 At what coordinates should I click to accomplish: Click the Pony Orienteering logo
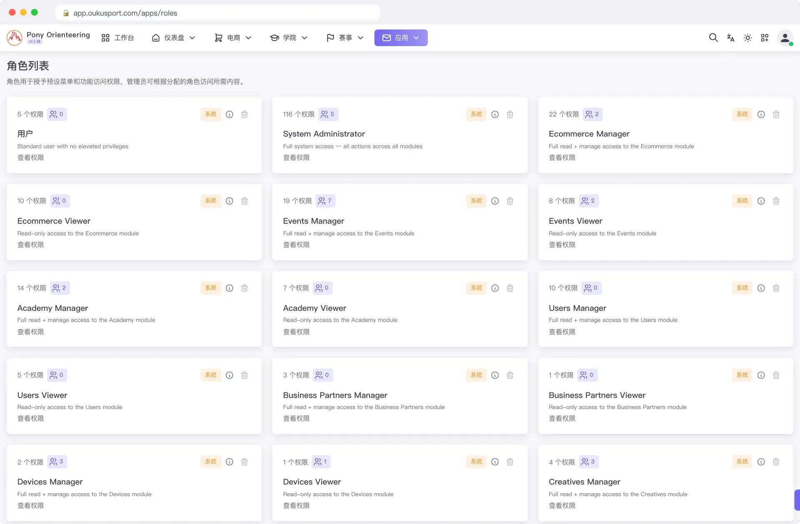coord(15,38)
